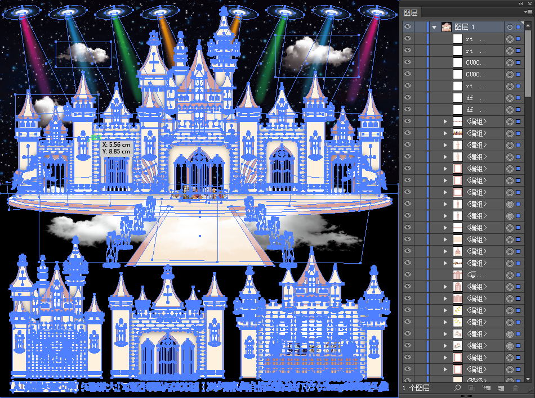Click the 图层 1 castle thumbnail
Viewport: 535px width, 398px height.
[446, 27]
